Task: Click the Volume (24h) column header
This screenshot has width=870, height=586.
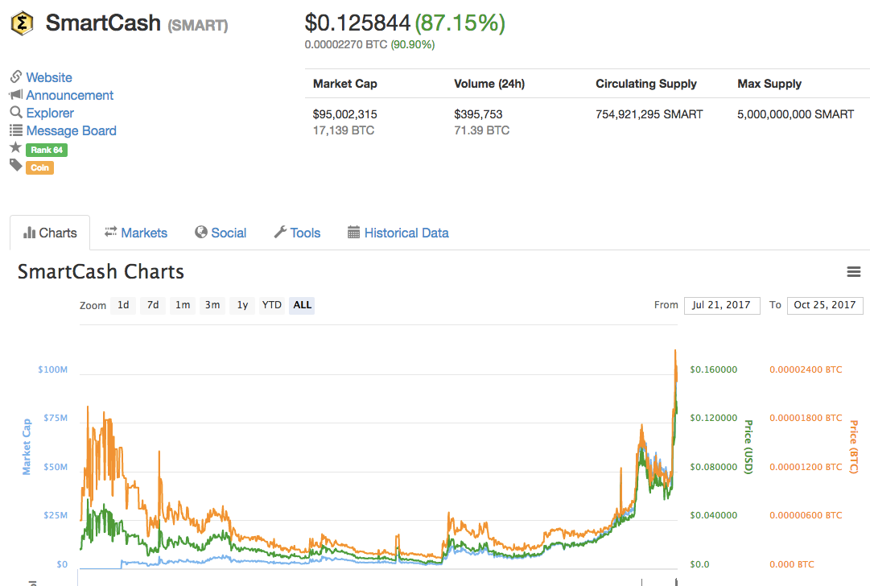Action: tap(489, 84)
